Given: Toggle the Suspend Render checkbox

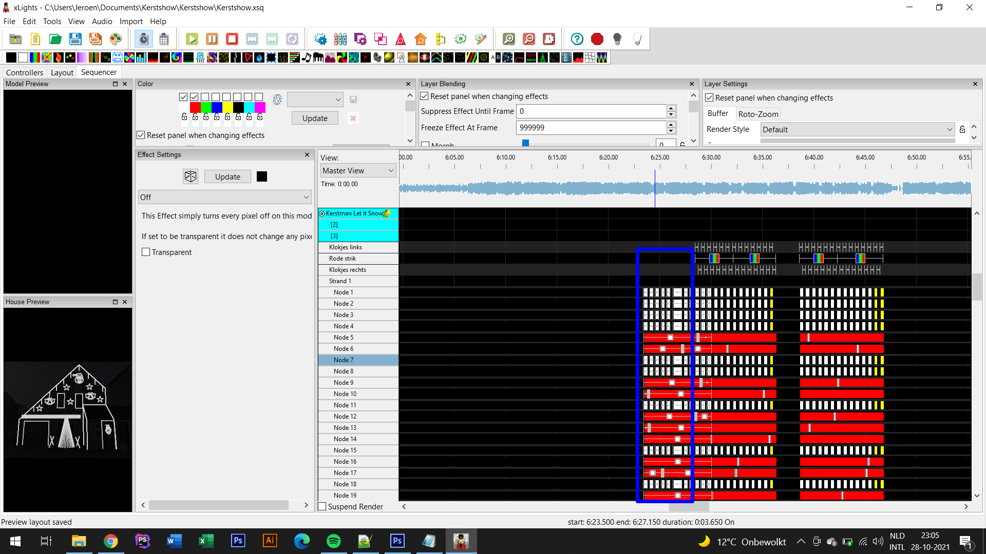Looking at the screenshot, I should click(323, 506).
